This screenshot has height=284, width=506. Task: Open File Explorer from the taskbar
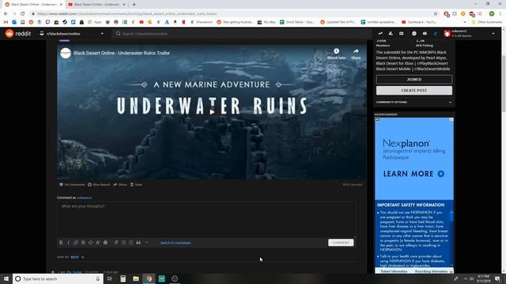135,278
